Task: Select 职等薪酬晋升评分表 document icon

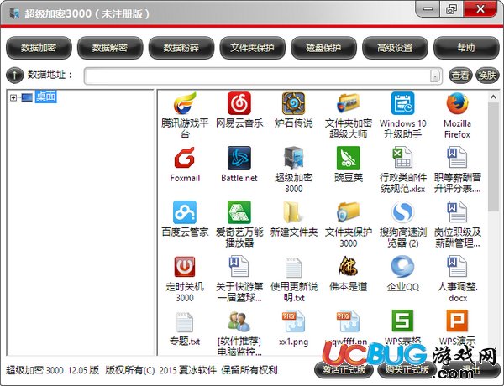Action: pyautogui.click(x=458, y=158)
